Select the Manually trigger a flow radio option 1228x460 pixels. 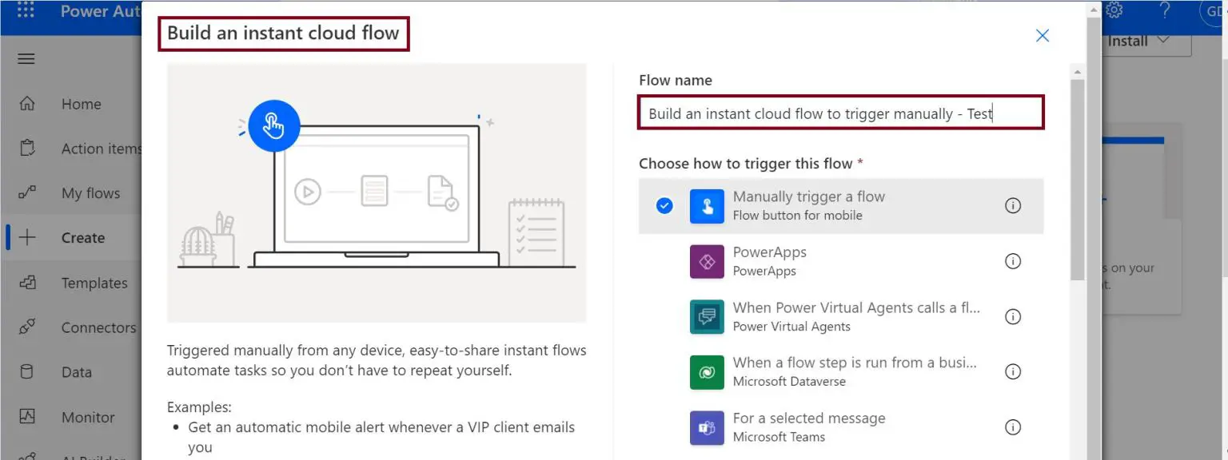pyautogui.click(x=664, y=205)
